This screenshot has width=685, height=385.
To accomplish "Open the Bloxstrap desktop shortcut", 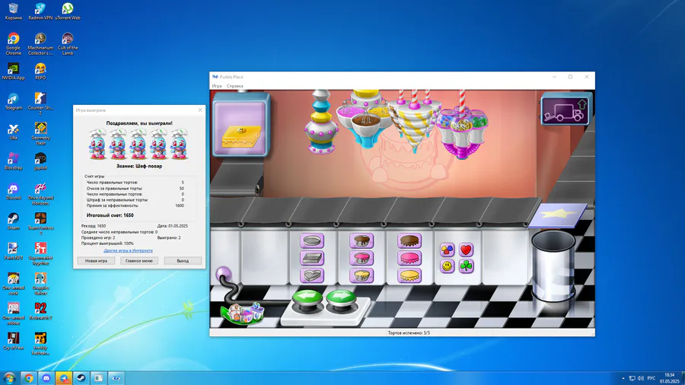I will (x=13, y=161).
